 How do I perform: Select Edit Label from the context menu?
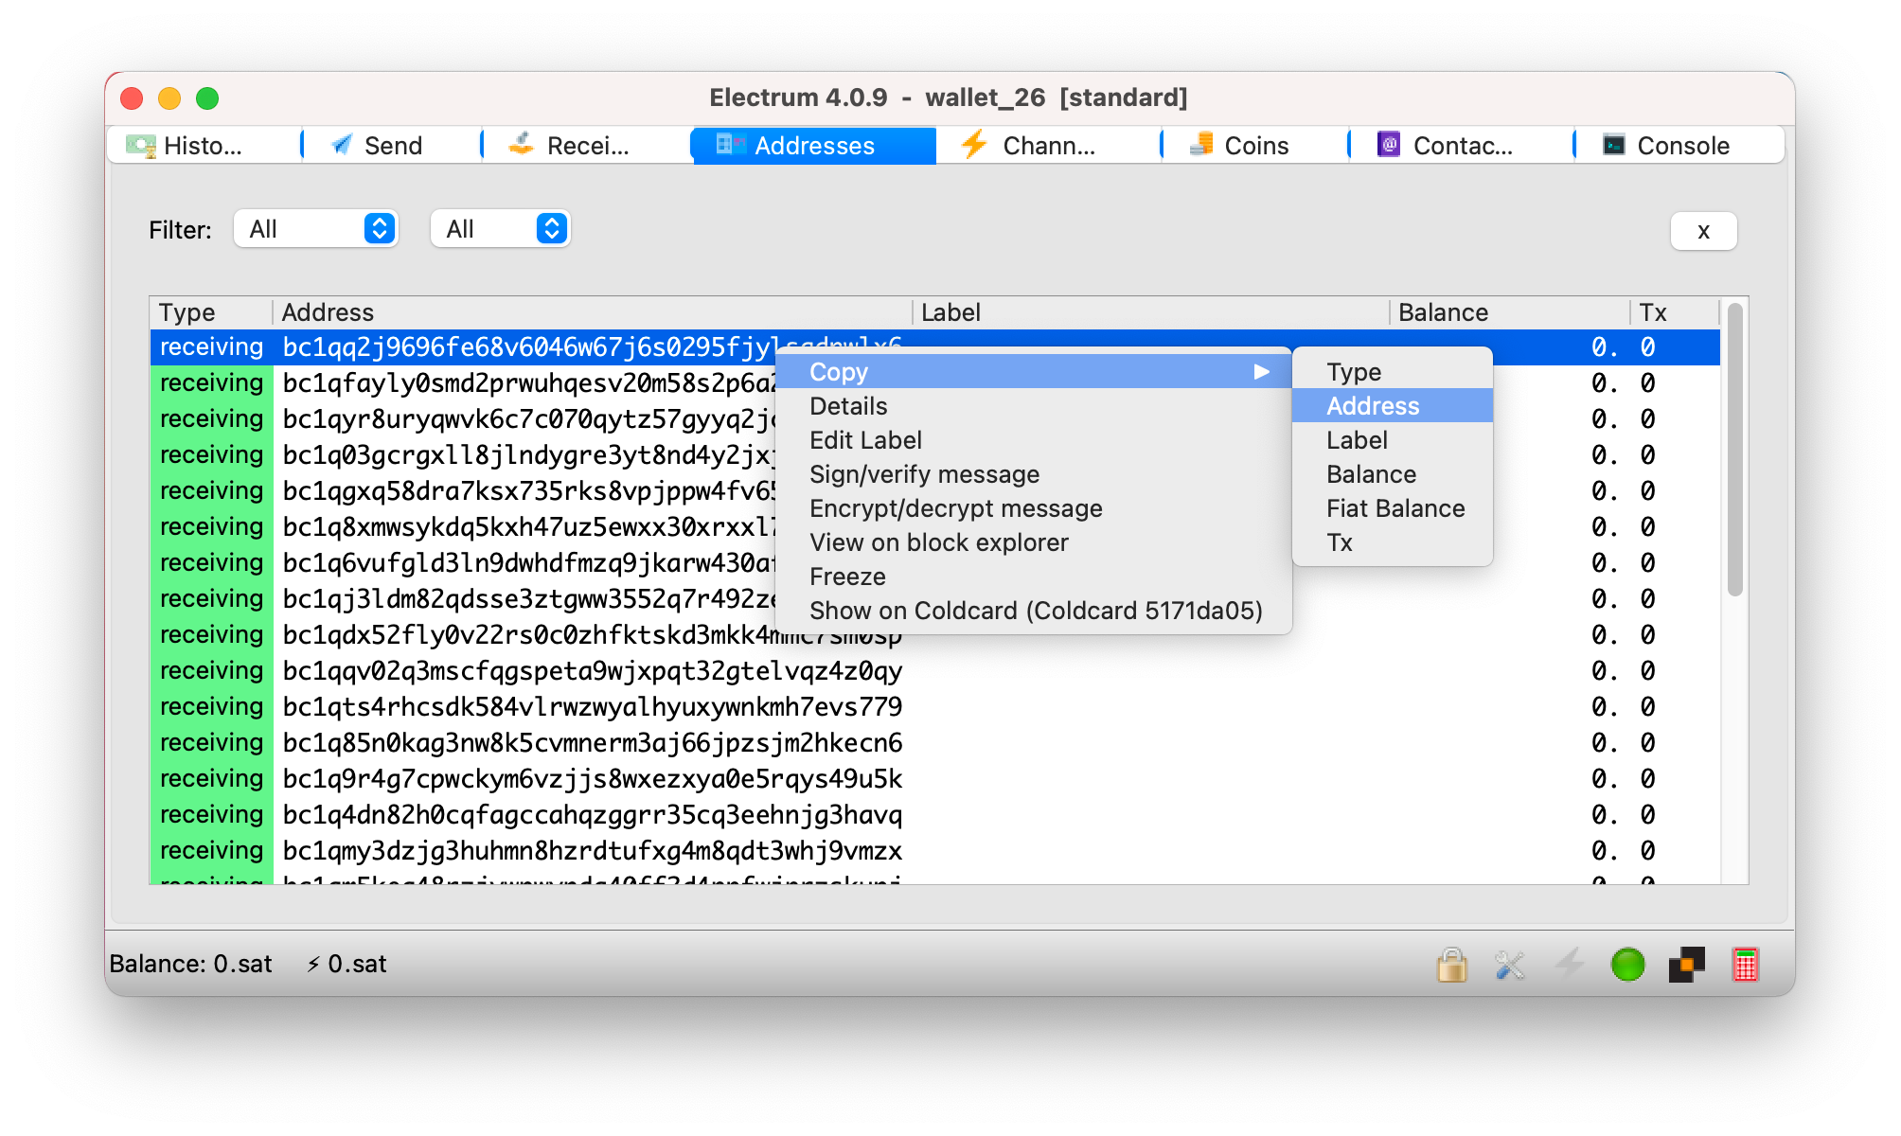point(1033,440)
